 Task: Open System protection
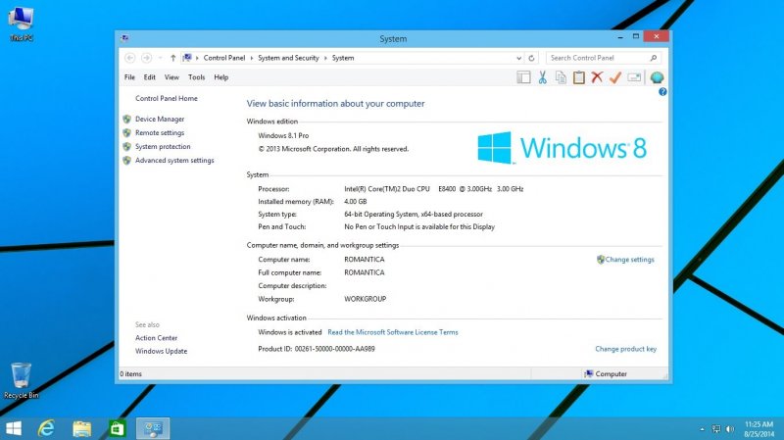click(163, 146)
